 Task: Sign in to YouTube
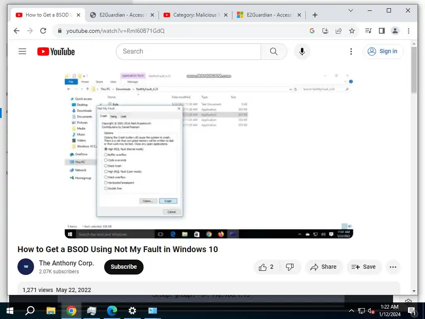tap(383, 51)
